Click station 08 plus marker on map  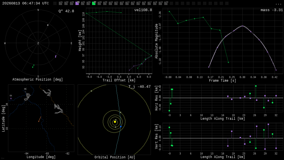pyautogui.click(x=25, y=92)
